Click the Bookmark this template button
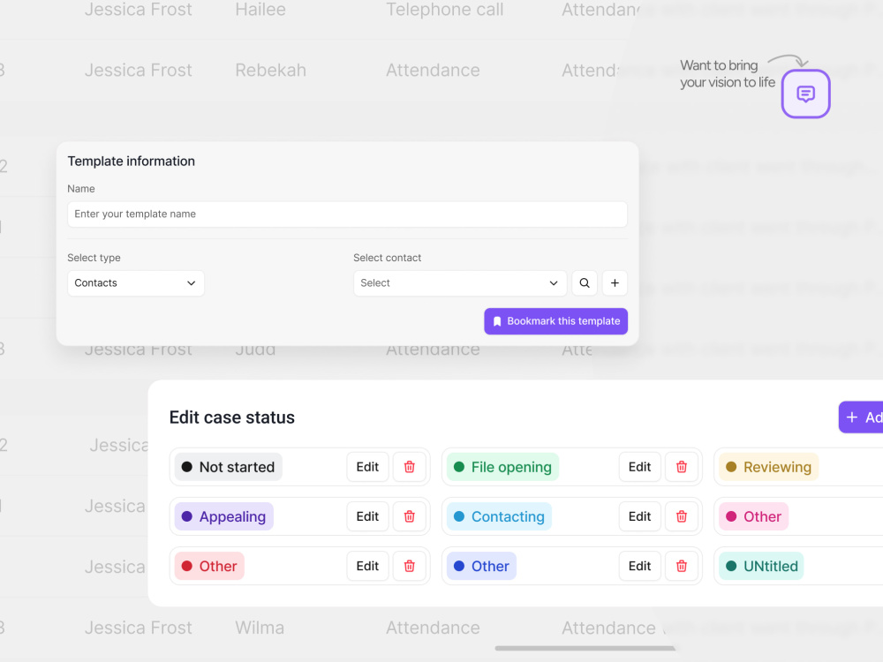 coord(555,321)
